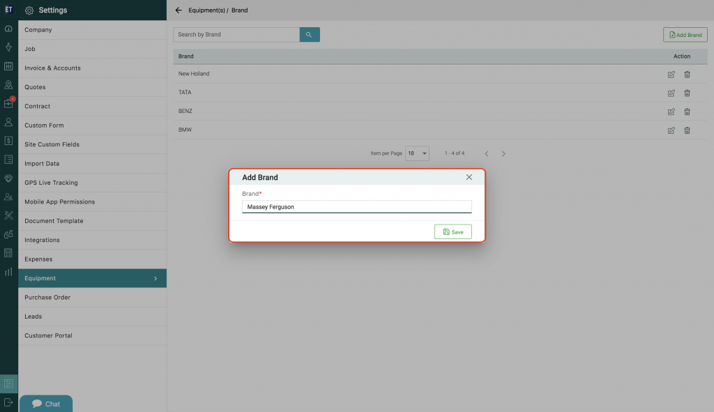Click the Brand column header
714x412 pixels.
(x=185, y=56)
